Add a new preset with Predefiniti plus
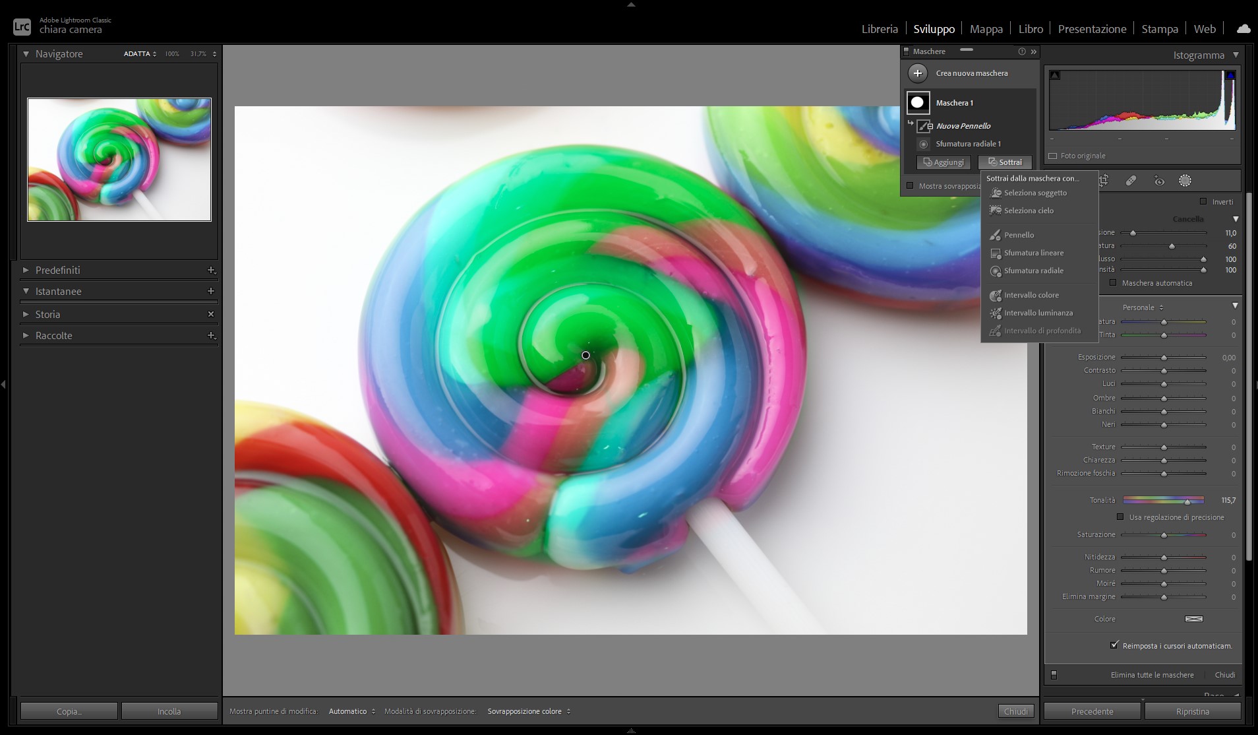This screenshot has width=1258, height=735. 211,270
